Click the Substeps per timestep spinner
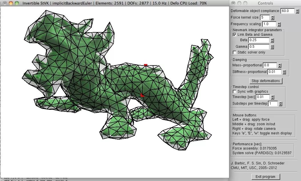This screenshot has height=181, width=301. (x=281, y=104)
